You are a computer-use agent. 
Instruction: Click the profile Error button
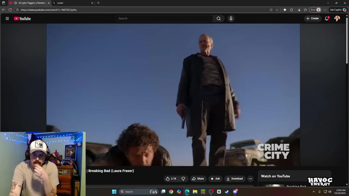(x=315, y=10)
